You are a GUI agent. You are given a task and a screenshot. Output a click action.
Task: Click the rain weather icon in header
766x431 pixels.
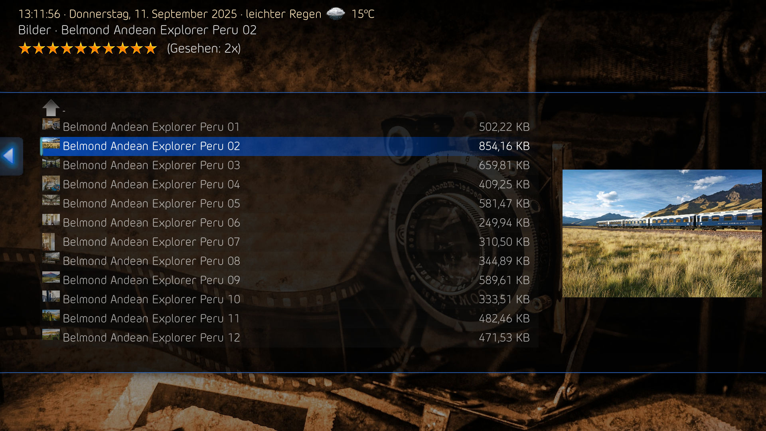336,14
